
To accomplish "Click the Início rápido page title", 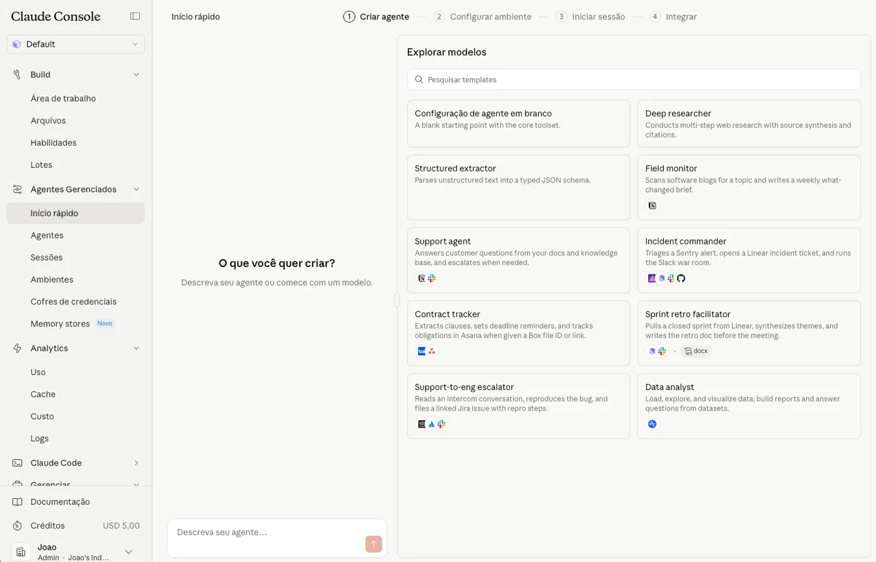I will tap(196, 17).
